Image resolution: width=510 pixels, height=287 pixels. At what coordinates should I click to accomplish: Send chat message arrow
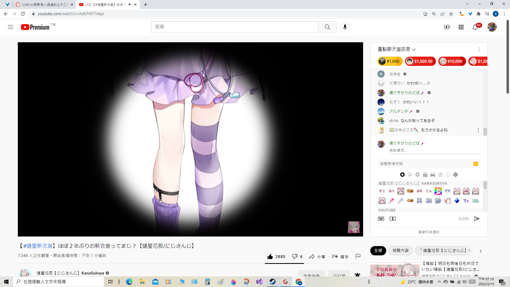click(477, 219)
